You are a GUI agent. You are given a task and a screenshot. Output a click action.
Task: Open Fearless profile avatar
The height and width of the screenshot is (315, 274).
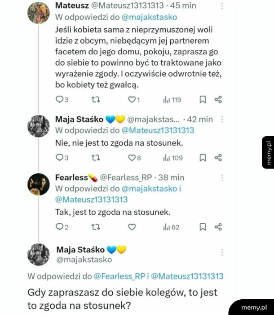(38, 184)
